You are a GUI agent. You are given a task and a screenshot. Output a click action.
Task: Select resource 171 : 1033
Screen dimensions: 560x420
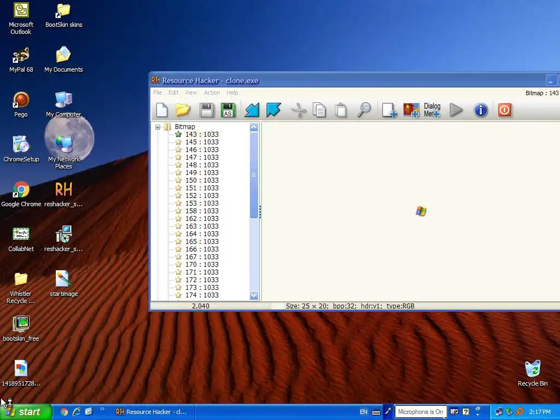coord(202,272)
